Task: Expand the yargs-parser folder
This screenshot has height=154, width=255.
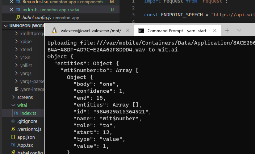Action: coord(16,81)
